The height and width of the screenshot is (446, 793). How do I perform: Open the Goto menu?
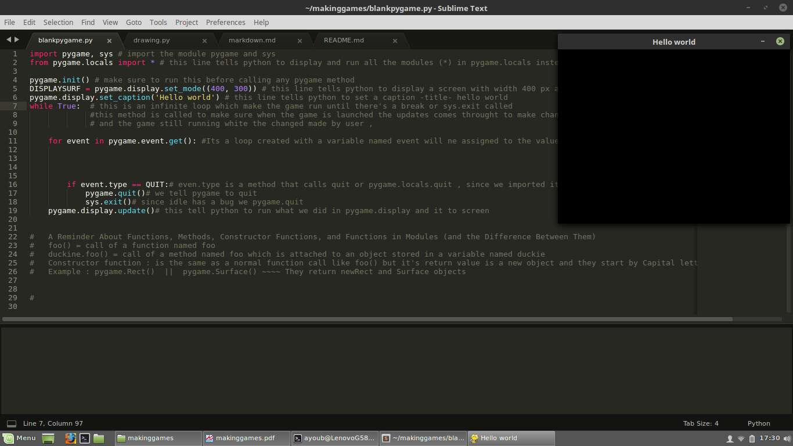click(134, 22)
